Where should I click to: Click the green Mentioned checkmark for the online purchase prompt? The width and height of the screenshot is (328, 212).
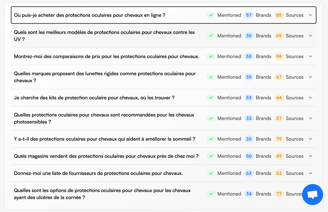click(x=211, y=15)
